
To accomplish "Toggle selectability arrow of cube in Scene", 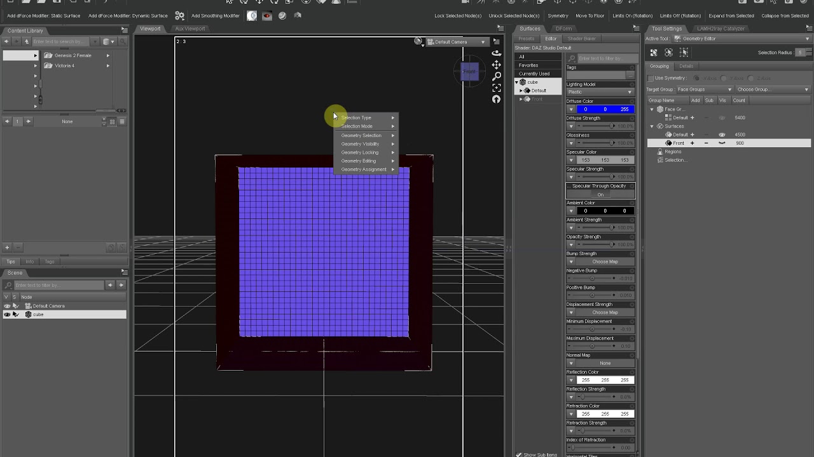I will [15, 314].
